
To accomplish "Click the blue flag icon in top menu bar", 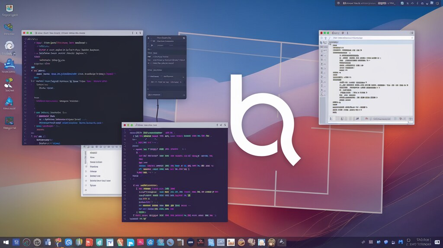I will (x=432, y=3).
